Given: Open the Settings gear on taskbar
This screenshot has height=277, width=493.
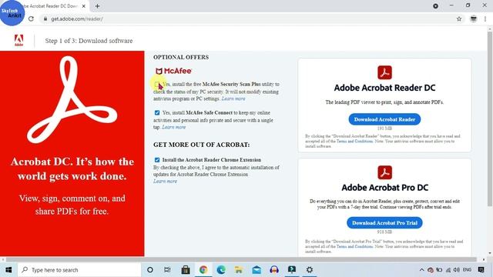Looking at the screenshot, I should (310, 270).
